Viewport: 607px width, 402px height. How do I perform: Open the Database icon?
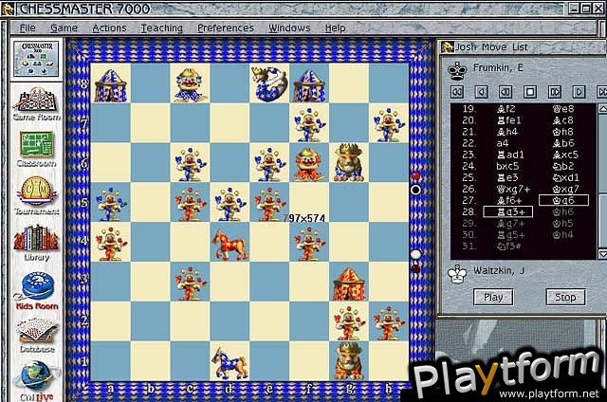coord(36,334)
